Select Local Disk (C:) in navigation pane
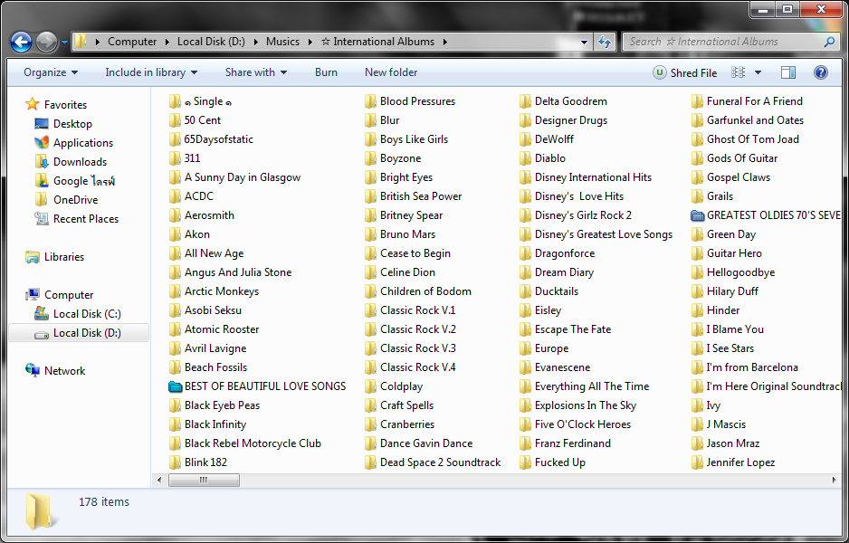Screen dimensions: 849x543 [78, 314]
